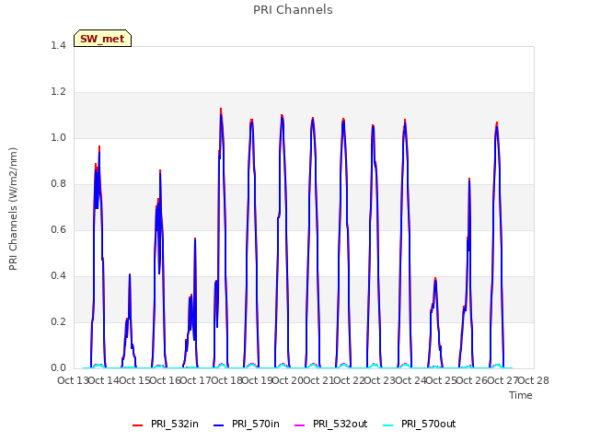Click the blue PRI_570in legend swatch
The height and width of the screenshot is (442, 589).
pos(219,425)
